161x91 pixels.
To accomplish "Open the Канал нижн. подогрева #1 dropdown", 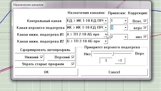I will 106,34.
